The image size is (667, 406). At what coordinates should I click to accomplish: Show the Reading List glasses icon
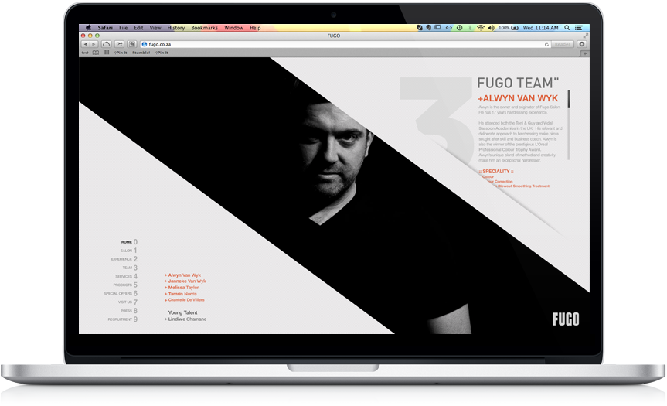click(x=85, y=53)
